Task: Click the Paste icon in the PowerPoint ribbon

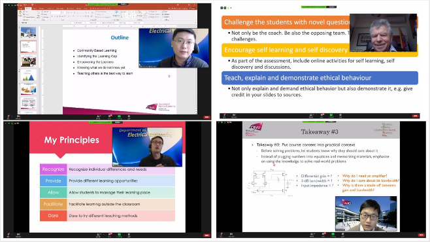Action: pos(20,14)
